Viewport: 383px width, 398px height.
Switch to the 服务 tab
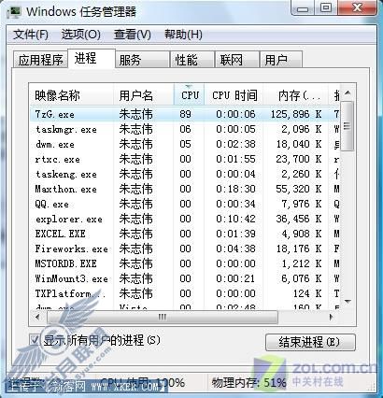[x=143, y=60]
